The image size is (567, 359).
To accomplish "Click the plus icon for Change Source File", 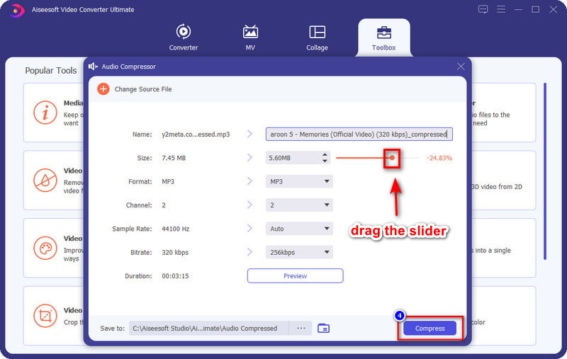I will 103,89.
